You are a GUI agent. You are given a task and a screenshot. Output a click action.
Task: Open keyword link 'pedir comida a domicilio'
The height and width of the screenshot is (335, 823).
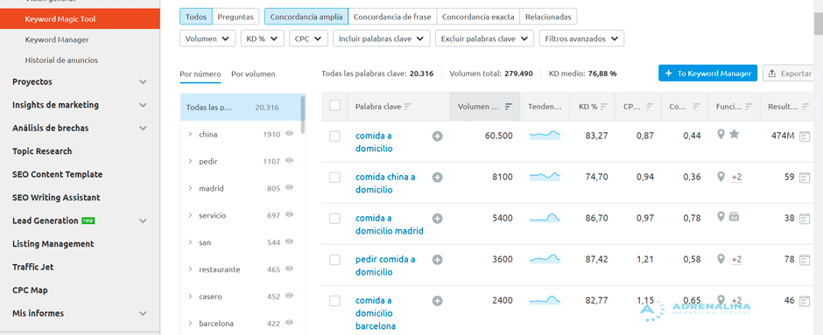coord(385,266)
